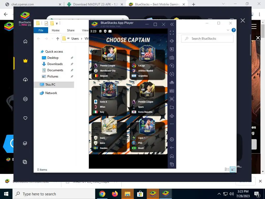Expand recent locations dropdown in File Explorer
265x199 pixels.
pos(52,39)
